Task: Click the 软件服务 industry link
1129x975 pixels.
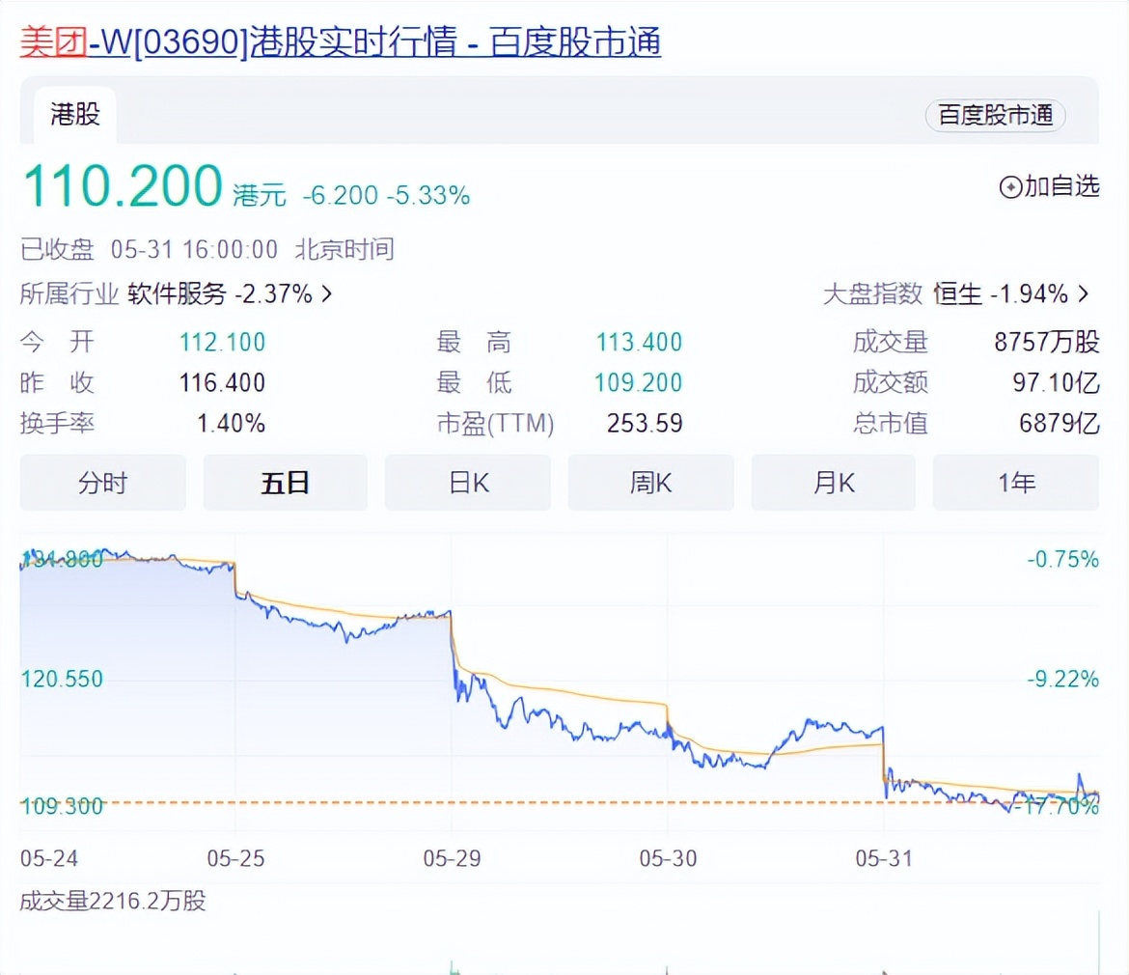Action: tap(177, 294)
